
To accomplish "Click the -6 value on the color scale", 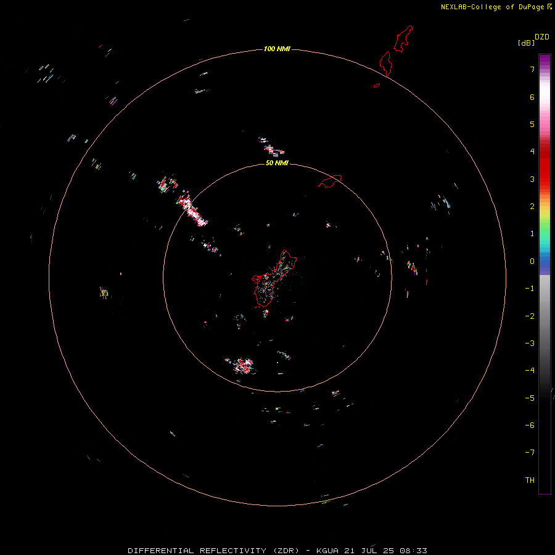I will (x=530, y=425).
